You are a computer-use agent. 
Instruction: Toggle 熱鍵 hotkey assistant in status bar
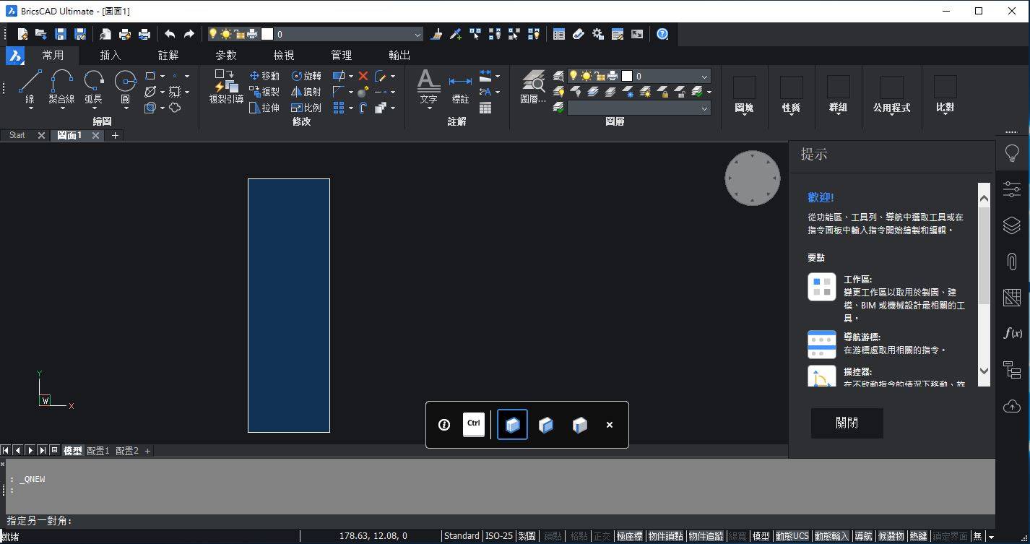[x=918, y=536]
